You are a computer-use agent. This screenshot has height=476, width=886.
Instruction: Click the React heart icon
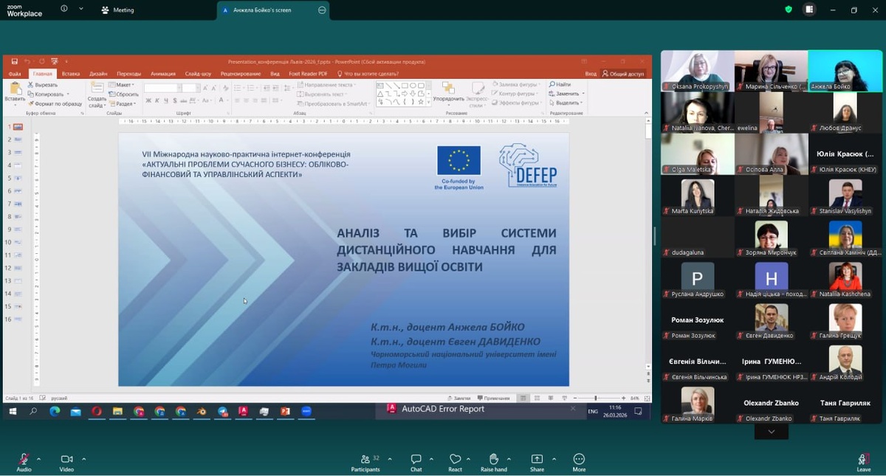[455, 461]
